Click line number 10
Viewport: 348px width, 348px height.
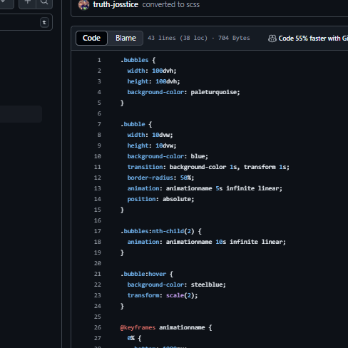coord(98,156)
